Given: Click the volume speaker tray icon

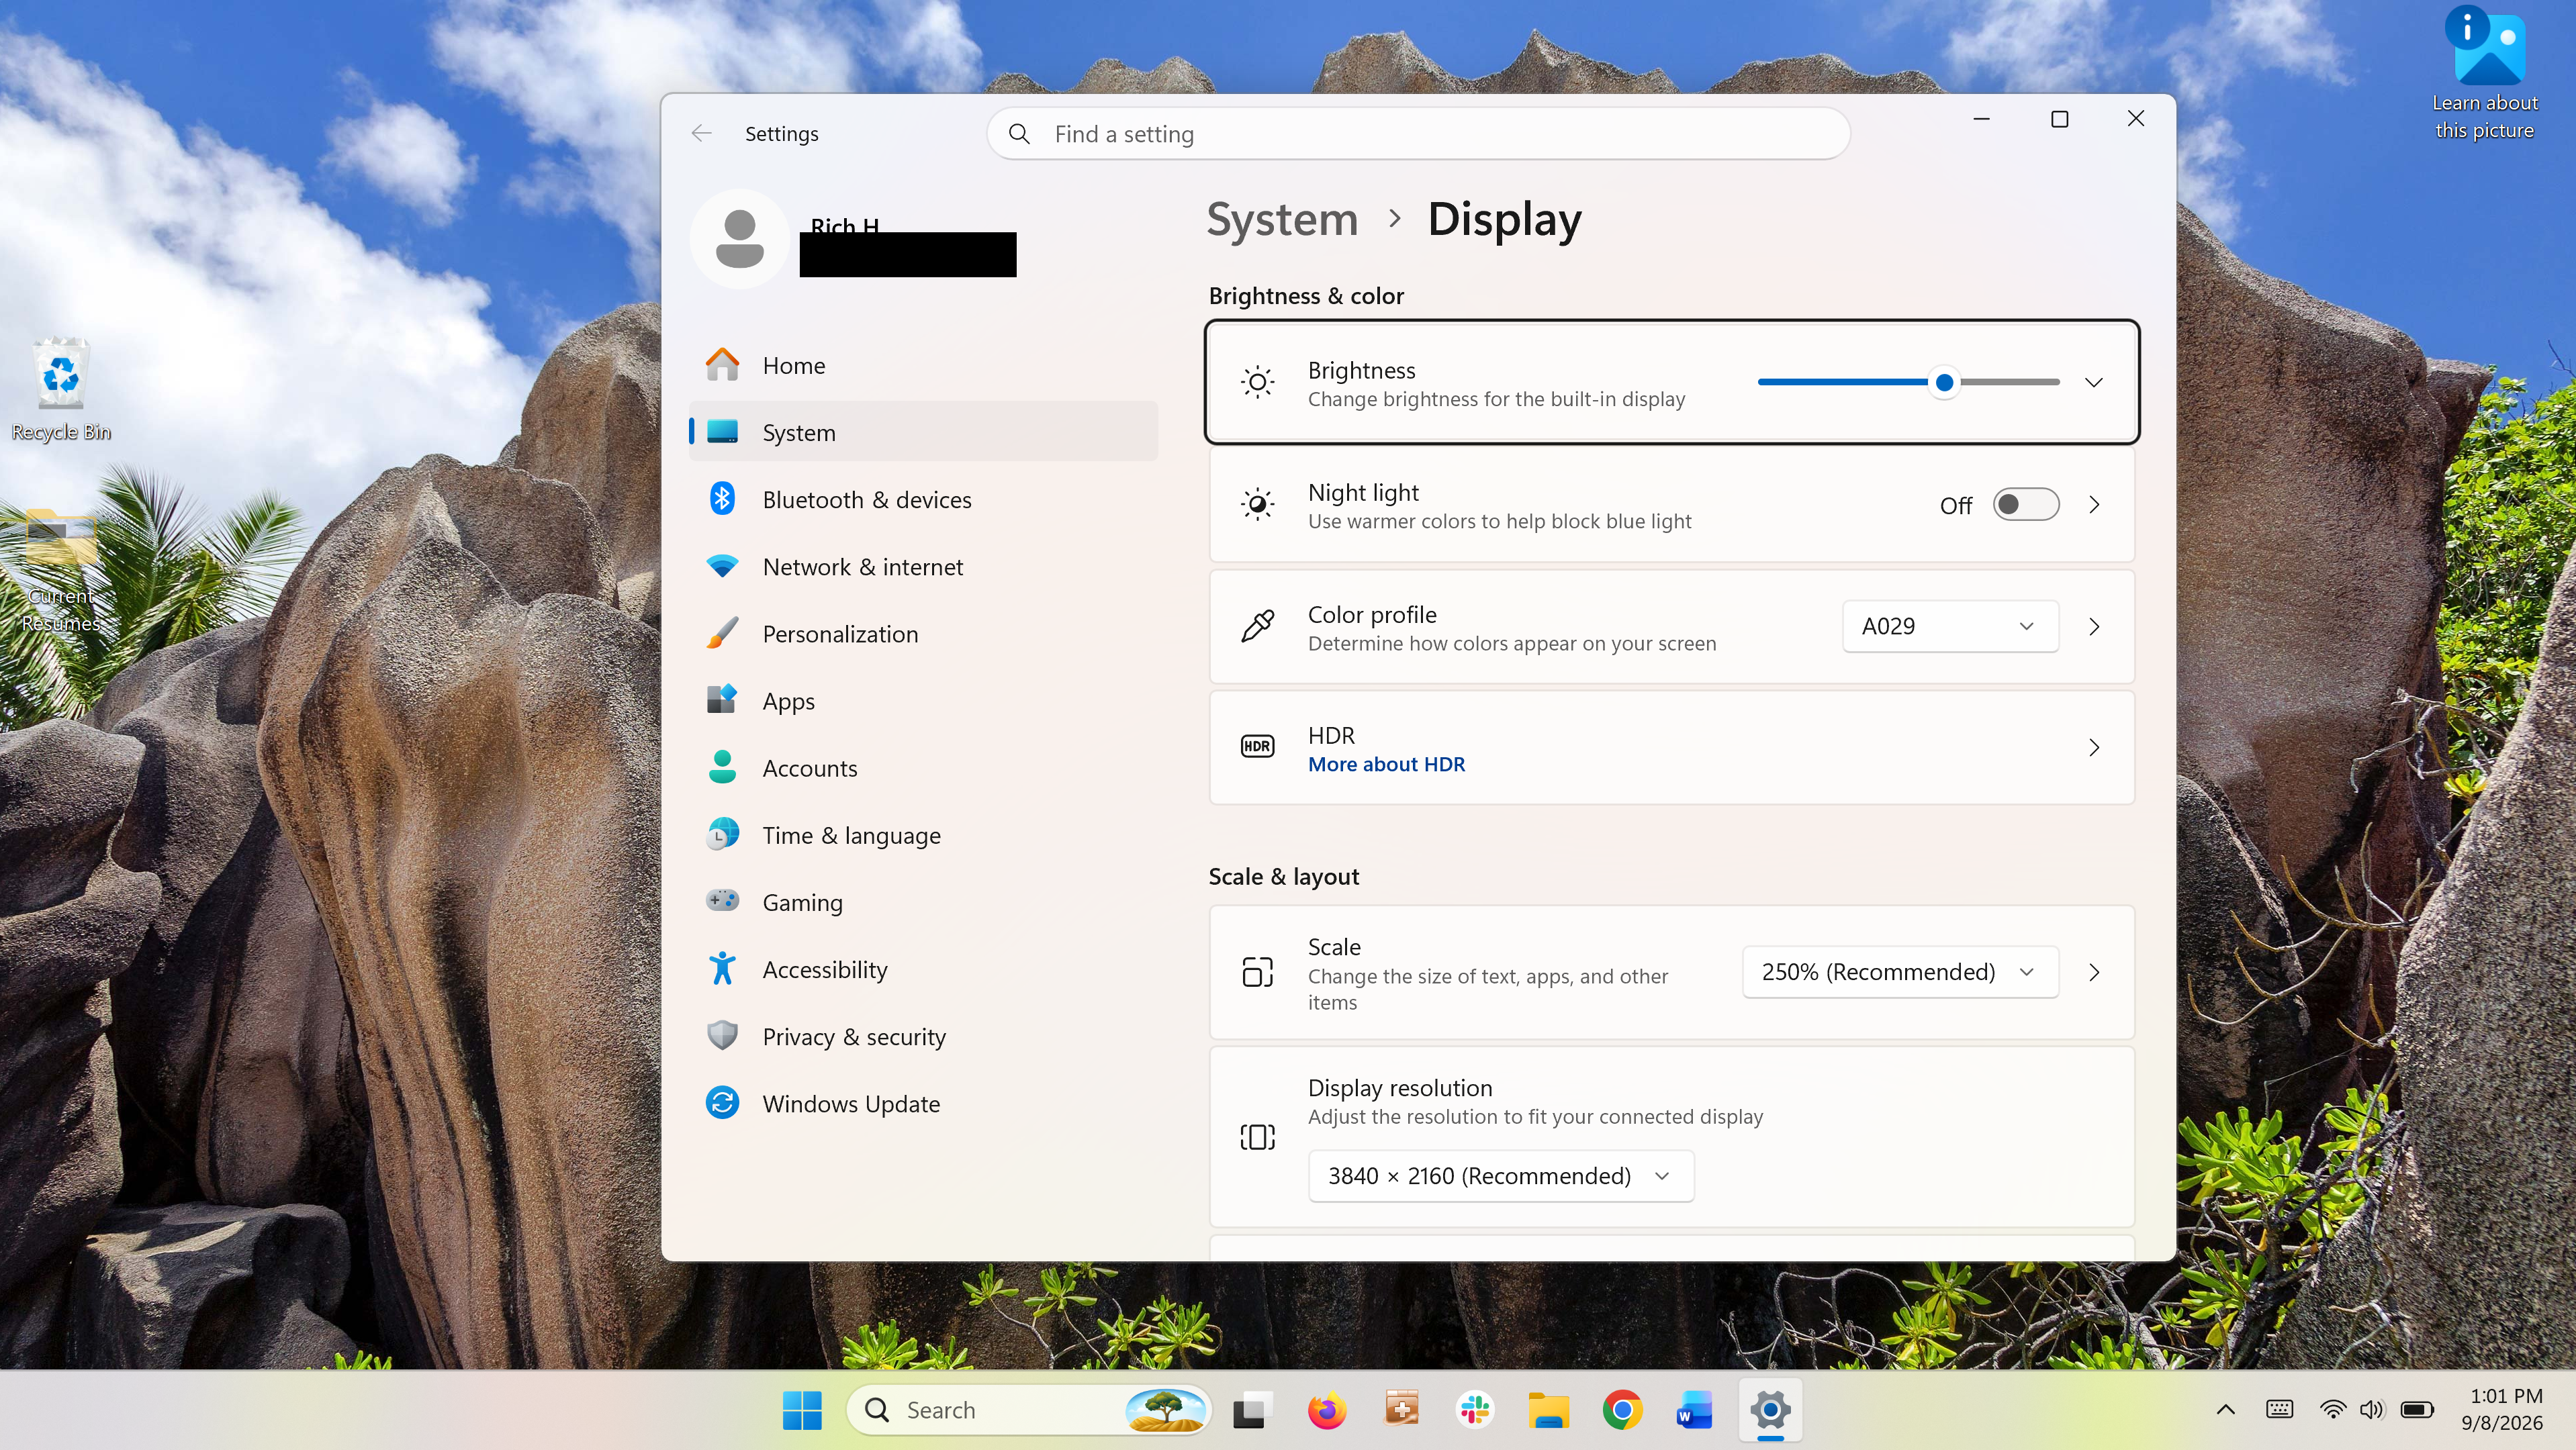Looking at the screenshot, I should point(2371,1411).
